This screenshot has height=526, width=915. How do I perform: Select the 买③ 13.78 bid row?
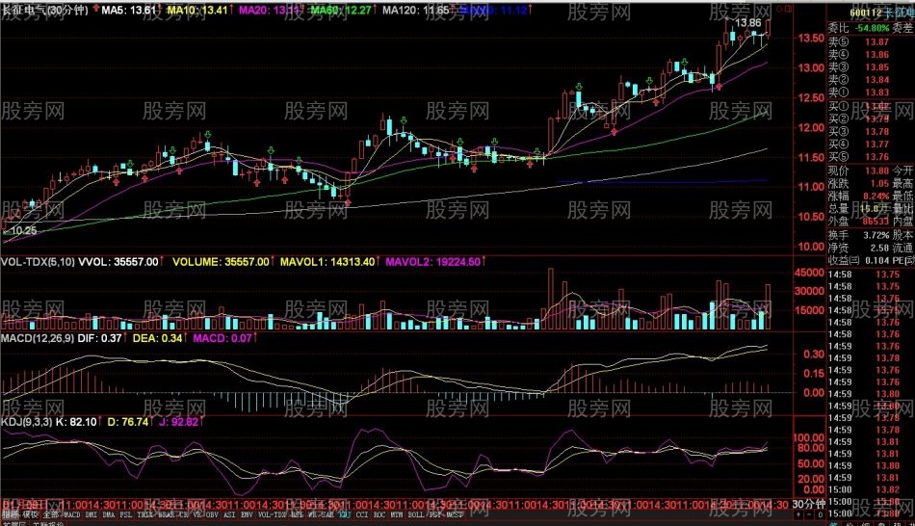[859, 132]
